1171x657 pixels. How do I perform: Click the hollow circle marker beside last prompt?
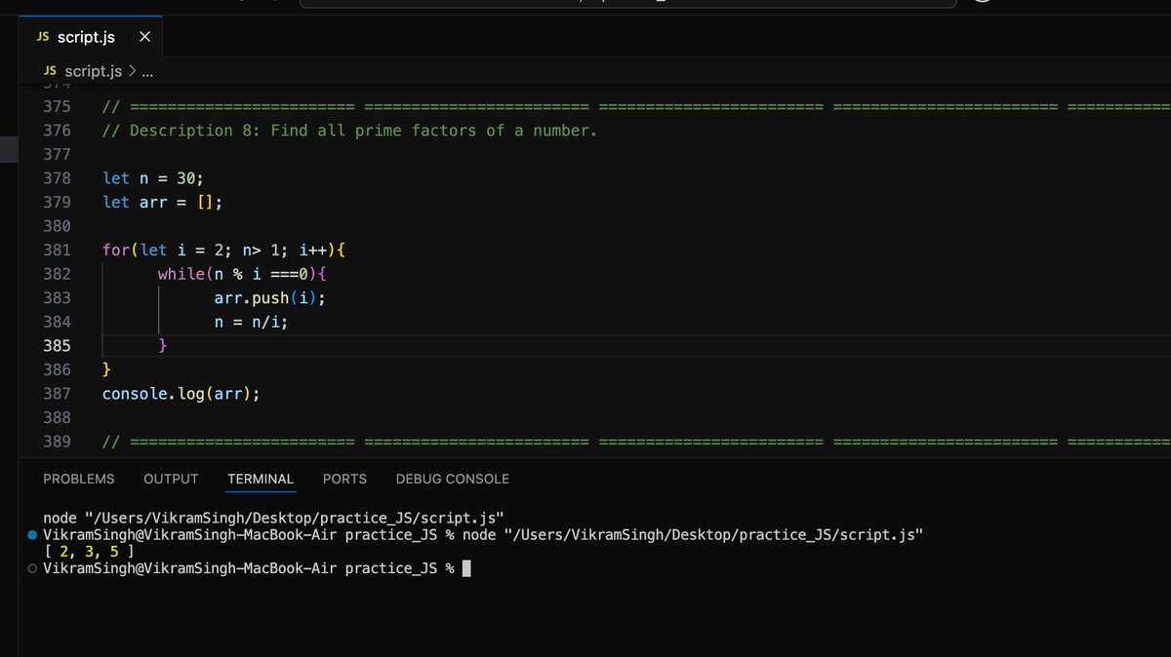click(33, 568)
